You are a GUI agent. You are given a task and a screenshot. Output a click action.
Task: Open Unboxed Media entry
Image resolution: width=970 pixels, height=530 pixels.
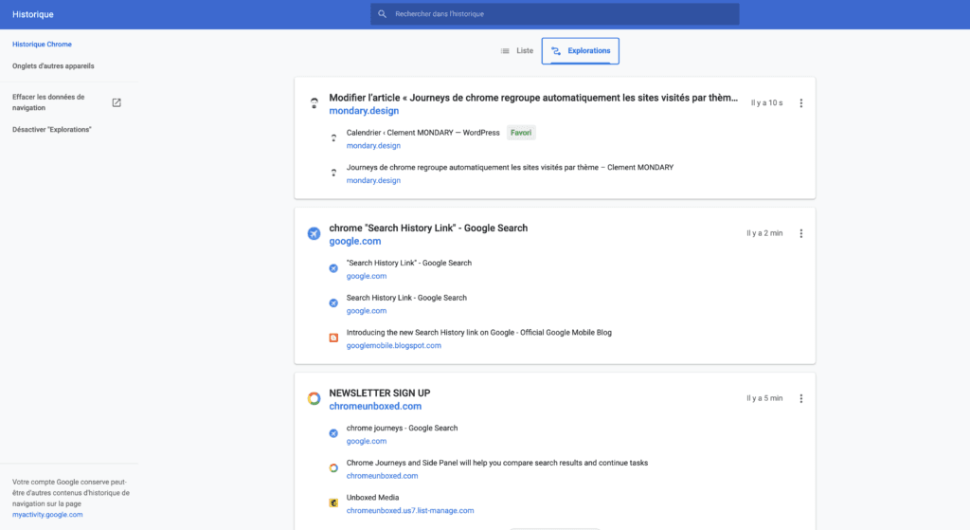(372, 497)
